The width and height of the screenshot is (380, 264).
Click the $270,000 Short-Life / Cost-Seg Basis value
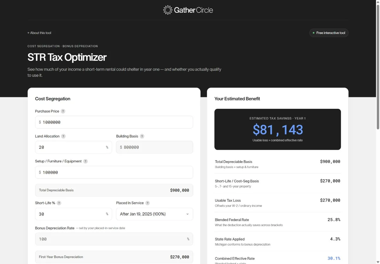pos(330,181)
